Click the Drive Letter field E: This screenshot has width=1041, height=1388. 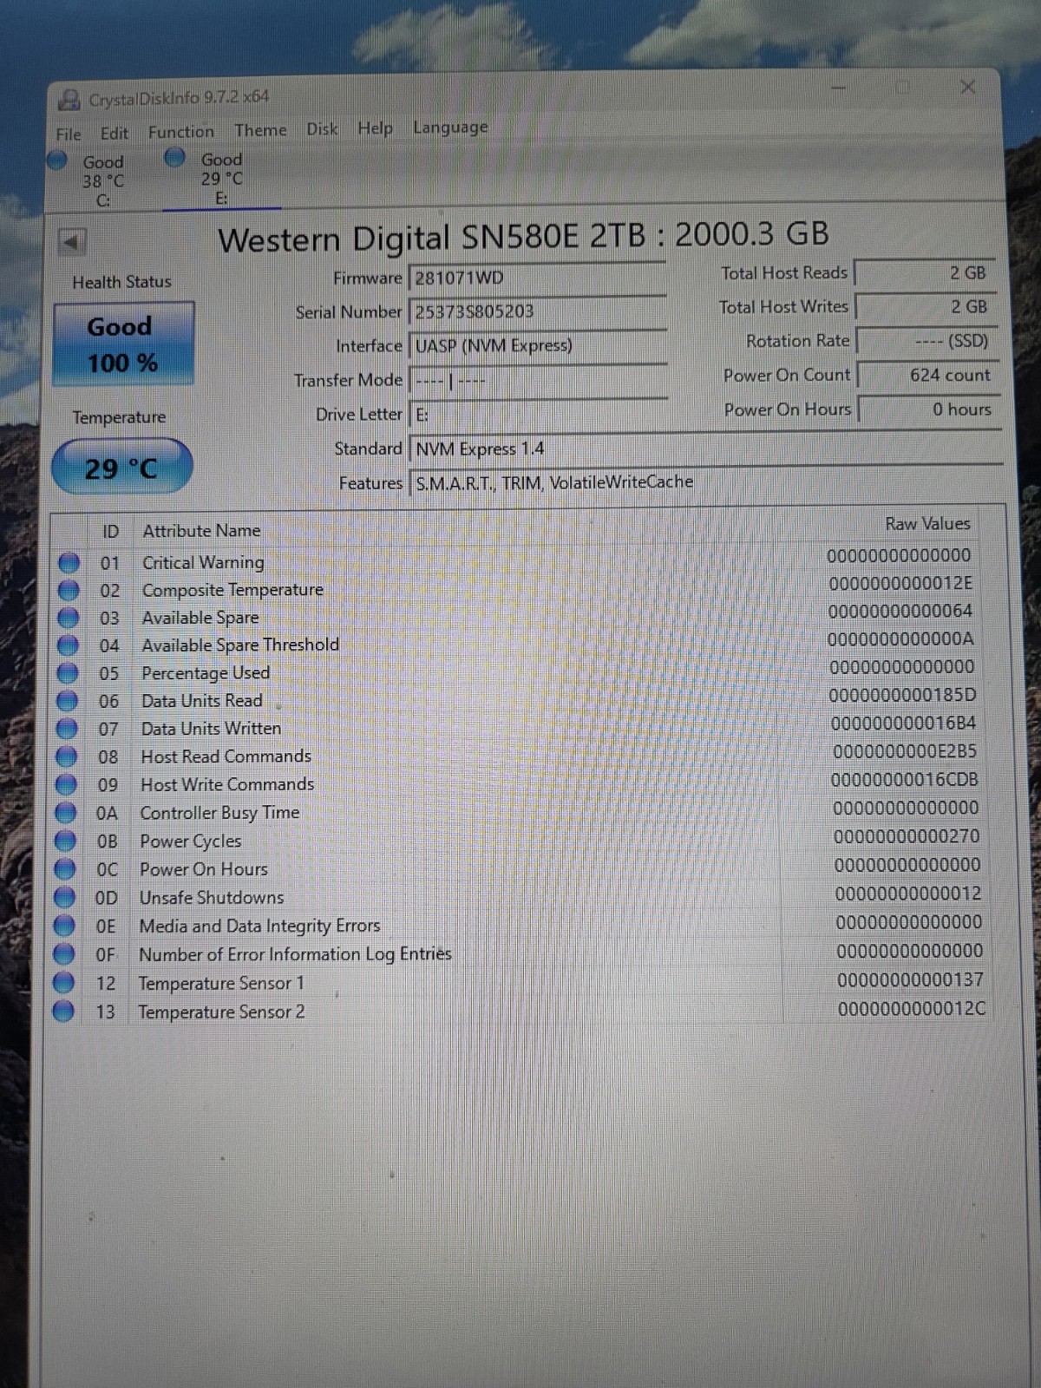538,414
